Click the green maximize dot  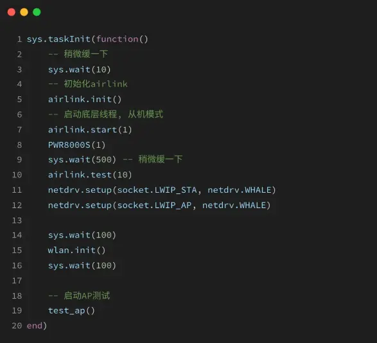(37, 12)
